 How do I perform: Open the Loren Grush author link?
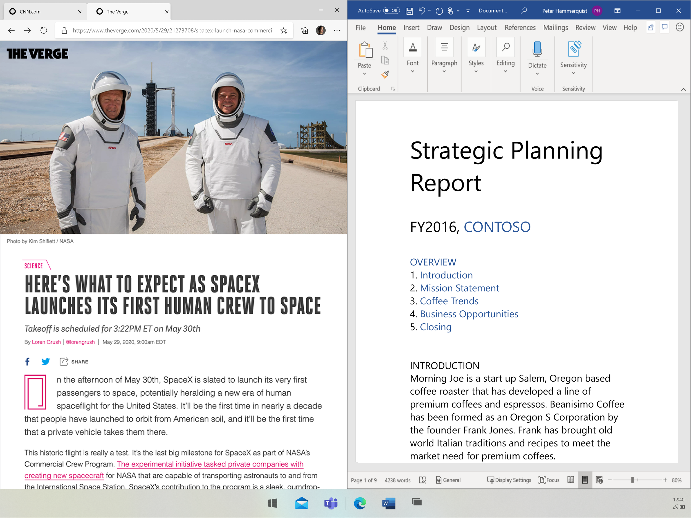(x=46, y=342)
